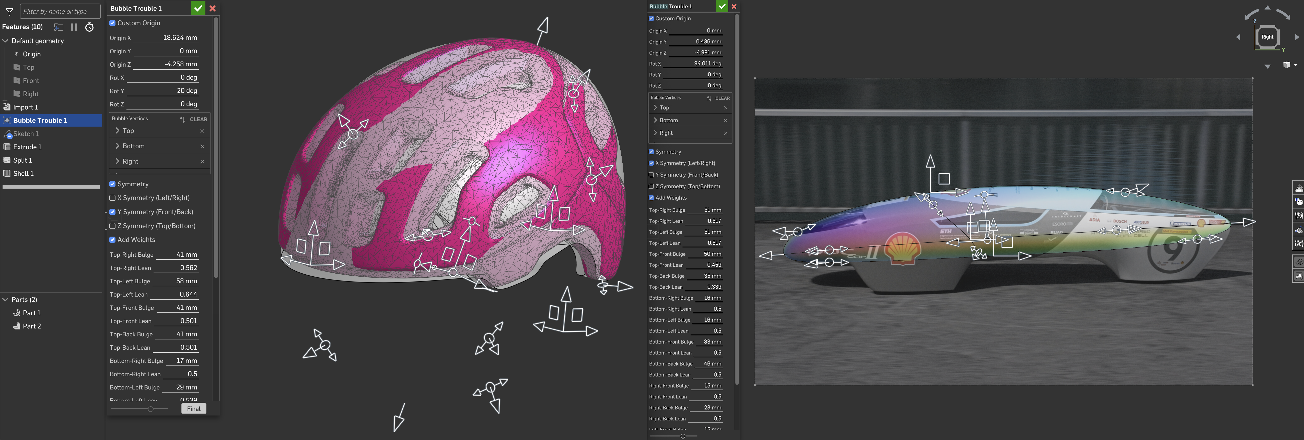The width and height of the screenshot is (1304, 440).
Task: Click the Final button
Action: pos(193,409)
